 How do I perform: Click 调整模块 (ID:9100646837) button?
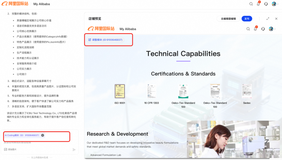[105, 40]
